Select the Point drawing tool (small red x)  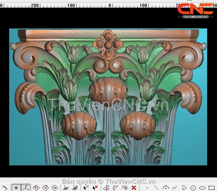tap(147, 188)
